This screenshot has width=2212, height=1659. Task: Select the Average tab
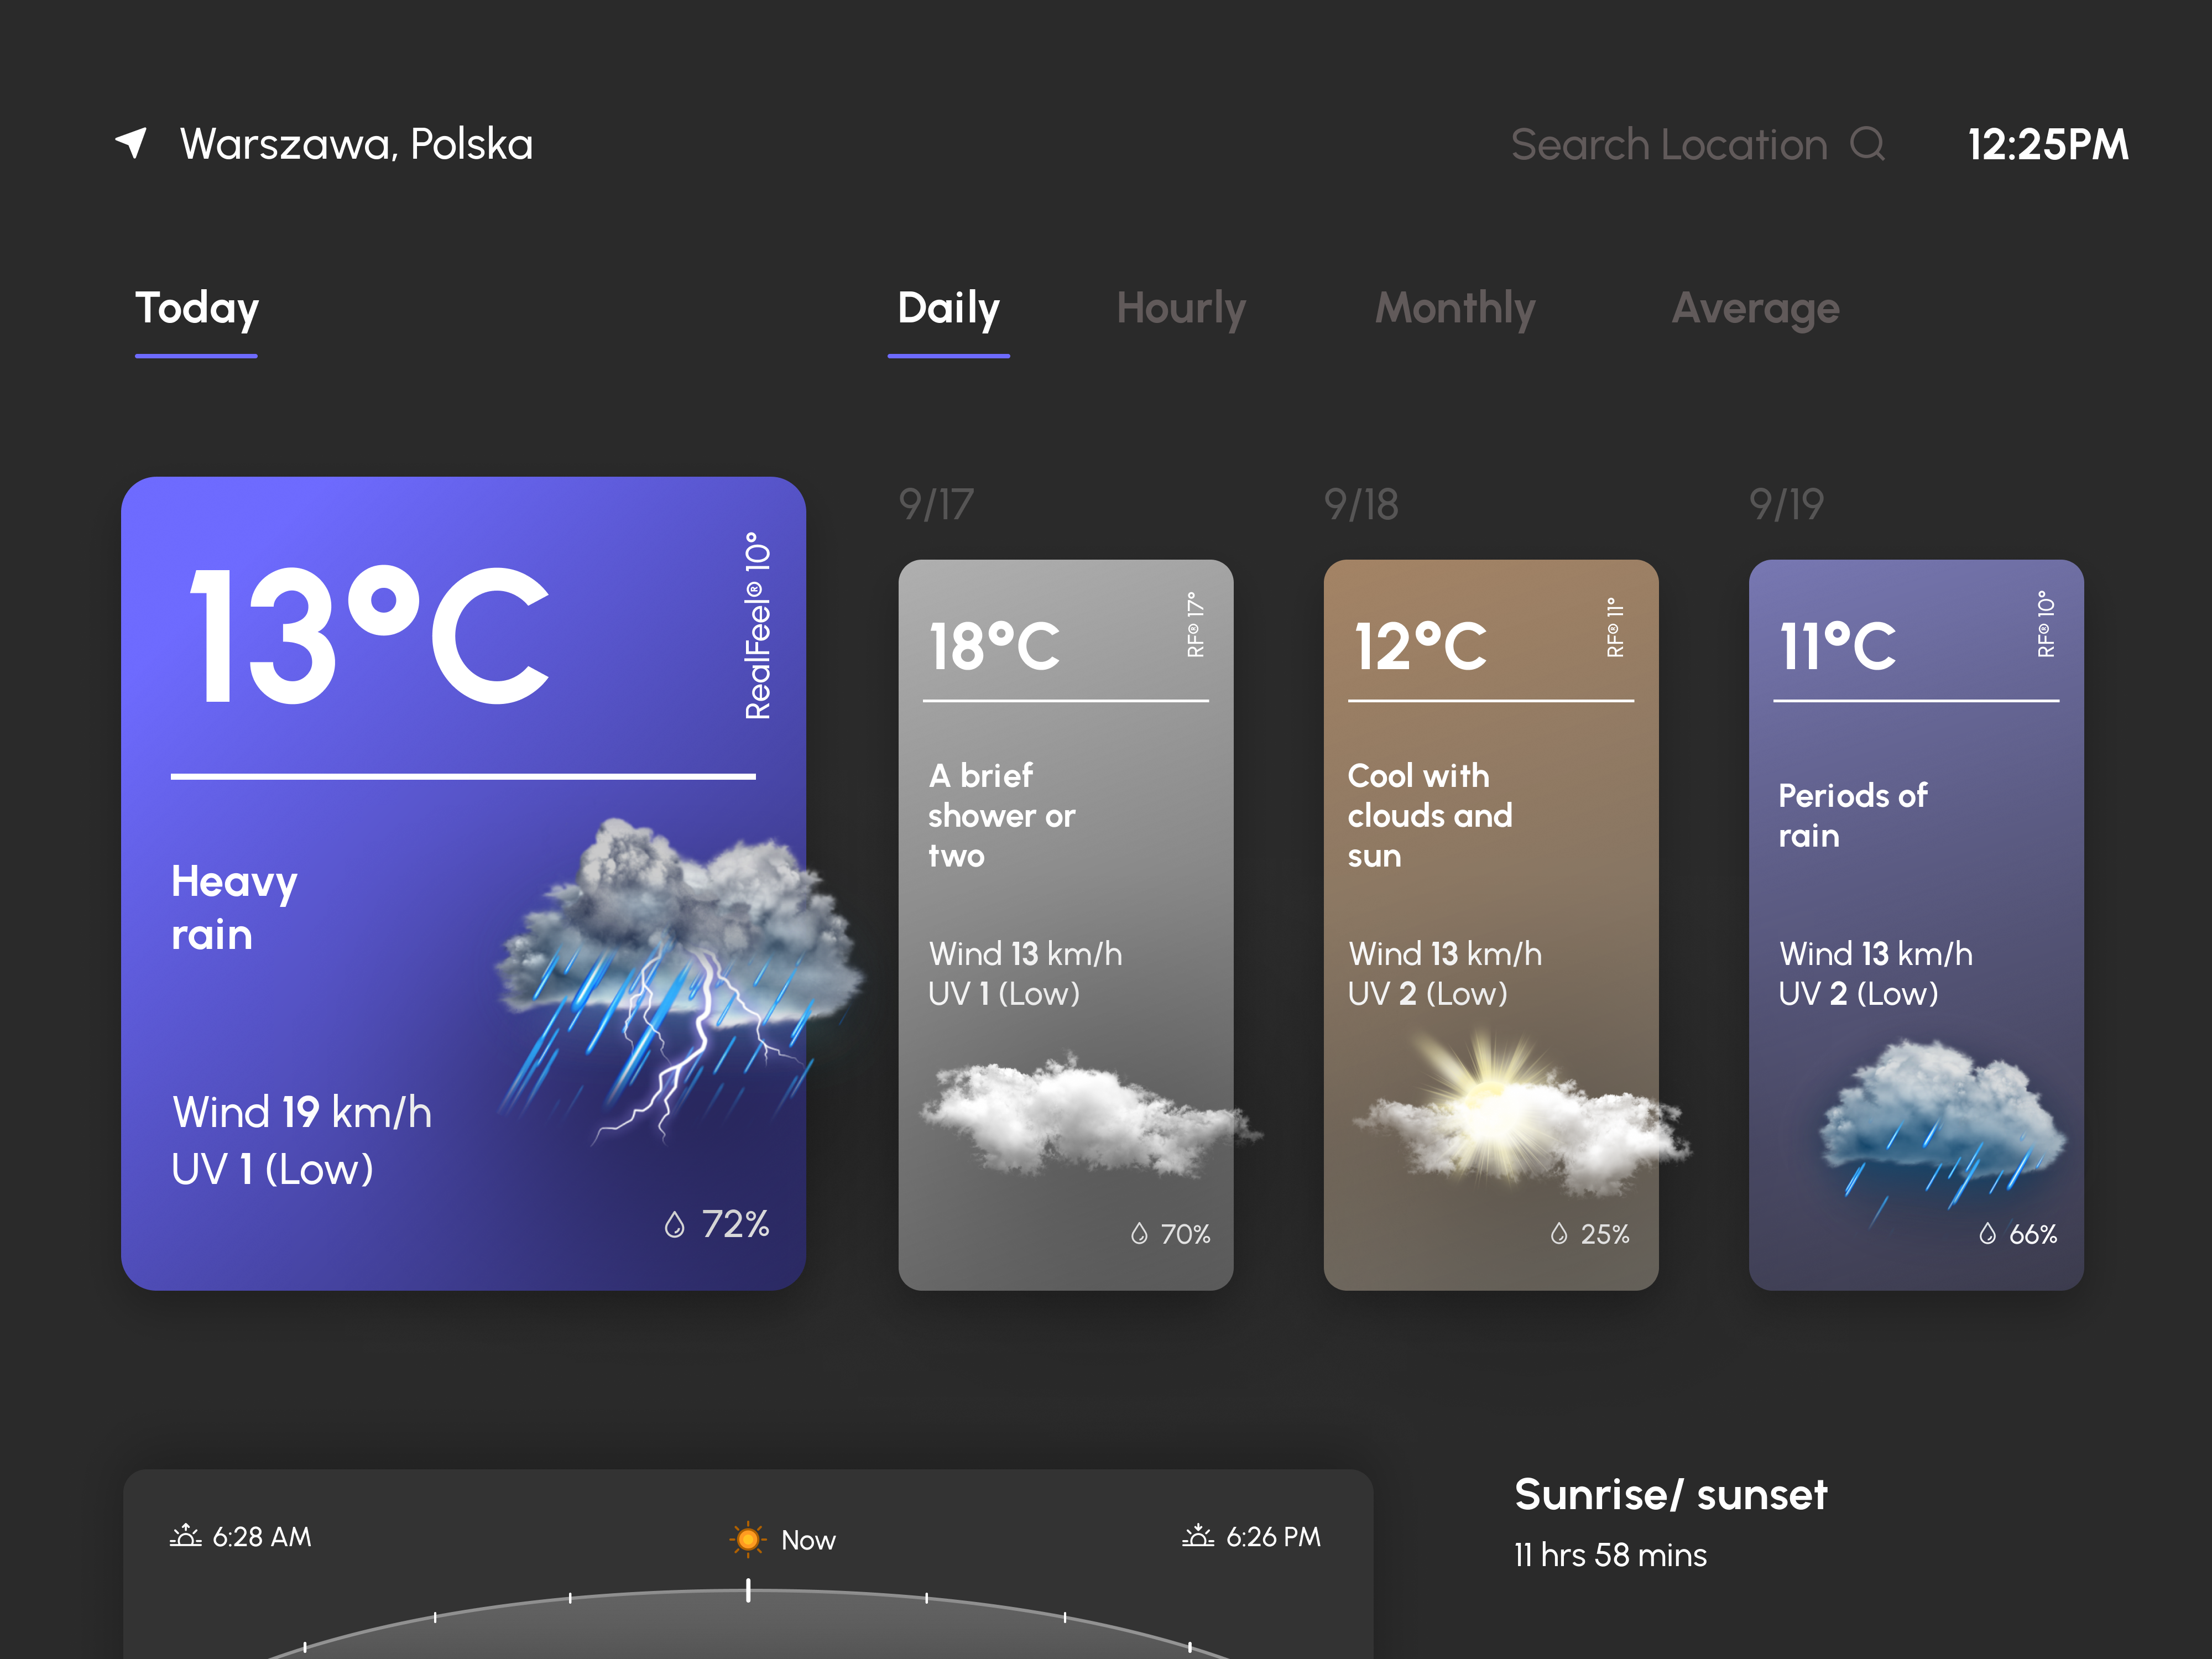coord(1755,308)
